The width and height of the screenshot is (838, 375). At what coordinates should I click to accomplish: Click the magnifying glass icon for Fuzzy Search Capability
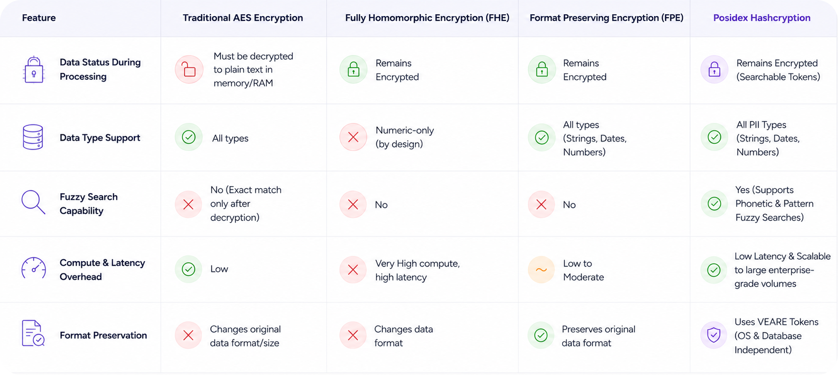tap(33, 203)
